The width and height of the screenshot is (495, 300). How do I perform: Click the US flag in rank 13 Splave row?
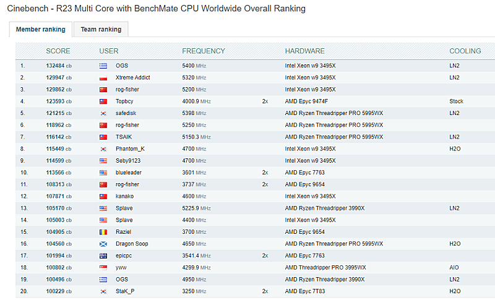[103, 208]
